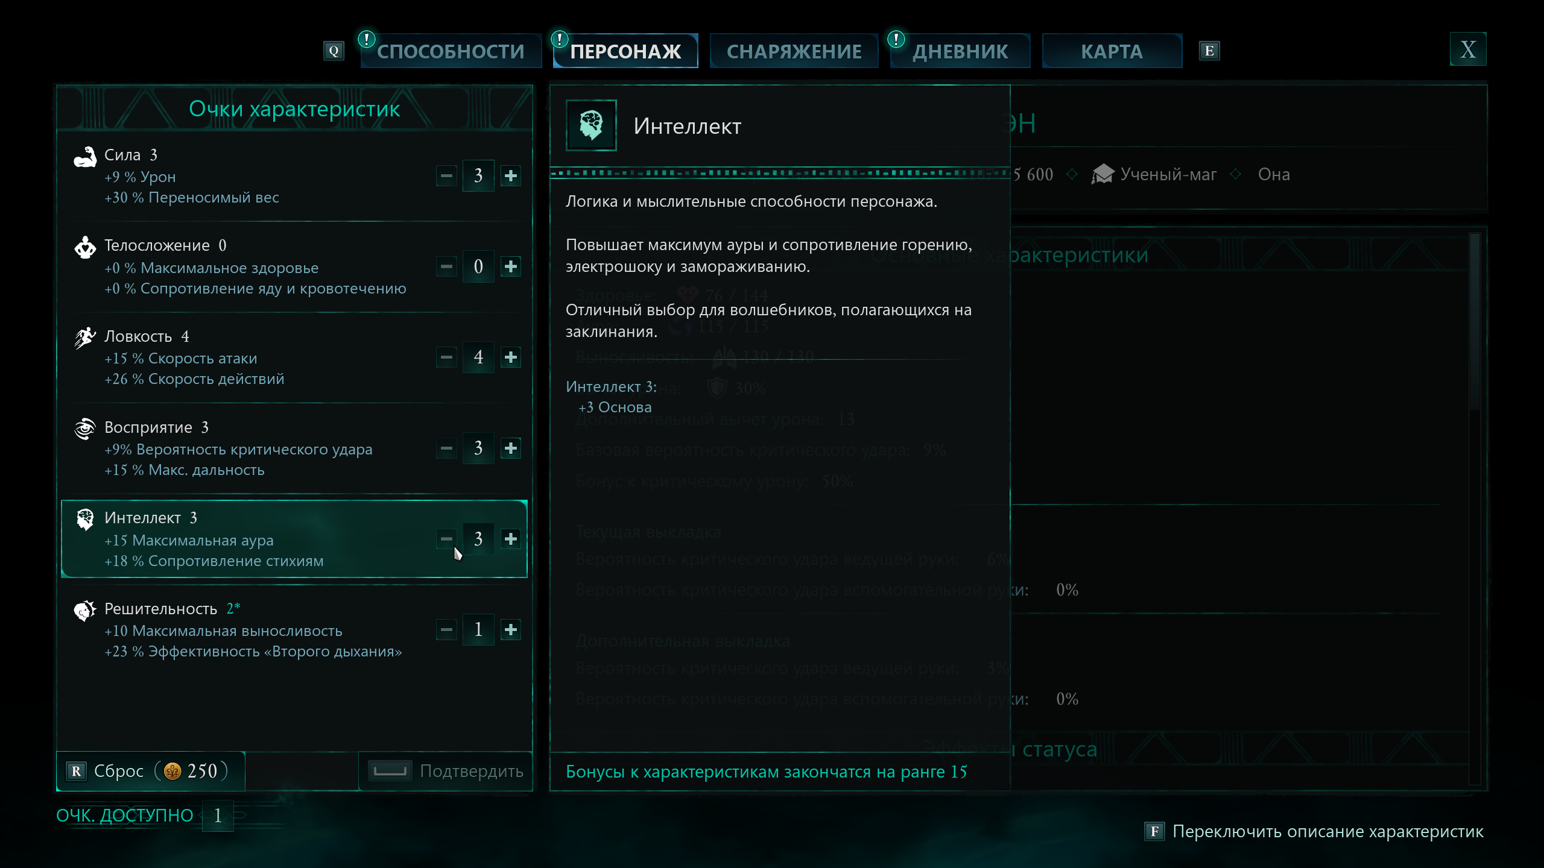Click the R key icon beside Сброс
The image size is (1544, 868).
pyautogui.click(x=76, y=771)
